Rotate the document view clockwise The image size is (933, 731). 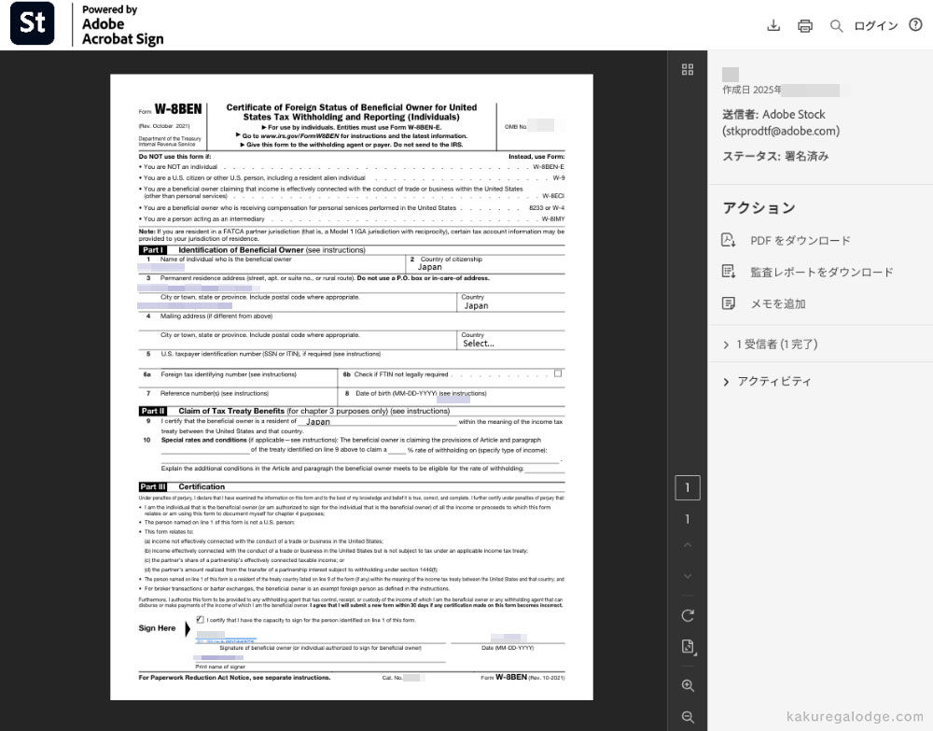click(x=688, y=615)
